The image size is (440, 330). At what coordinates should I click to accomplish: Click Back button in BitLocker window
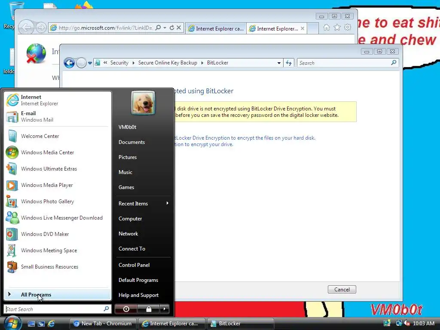pyautogui.click(x=69, y=63)
